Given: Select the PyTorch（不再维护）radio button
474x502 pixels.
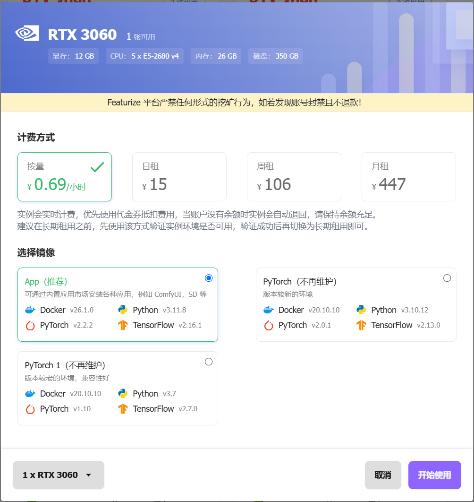Looking at the screenshot, I should coord(447,278).
